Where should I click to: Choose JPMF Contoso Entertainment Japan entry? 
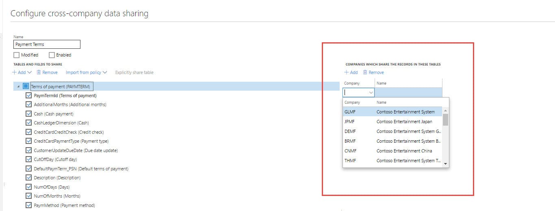[392, 122]
